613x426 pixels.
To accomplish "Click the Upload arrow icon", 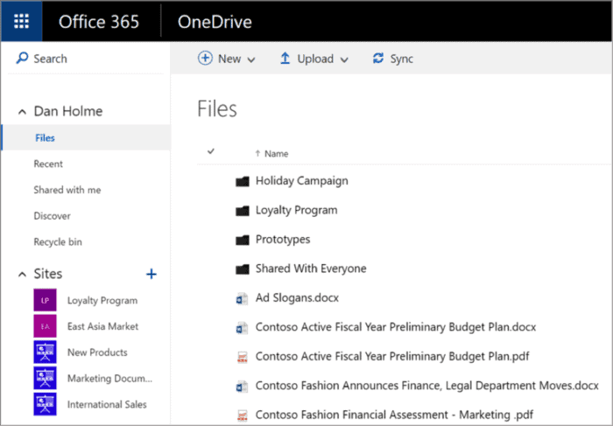I will point(285,59).
